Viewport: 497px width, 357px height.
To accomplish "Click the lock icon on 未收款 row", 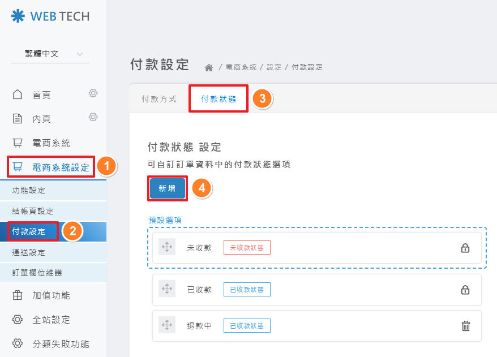I will tap(465, 248).
